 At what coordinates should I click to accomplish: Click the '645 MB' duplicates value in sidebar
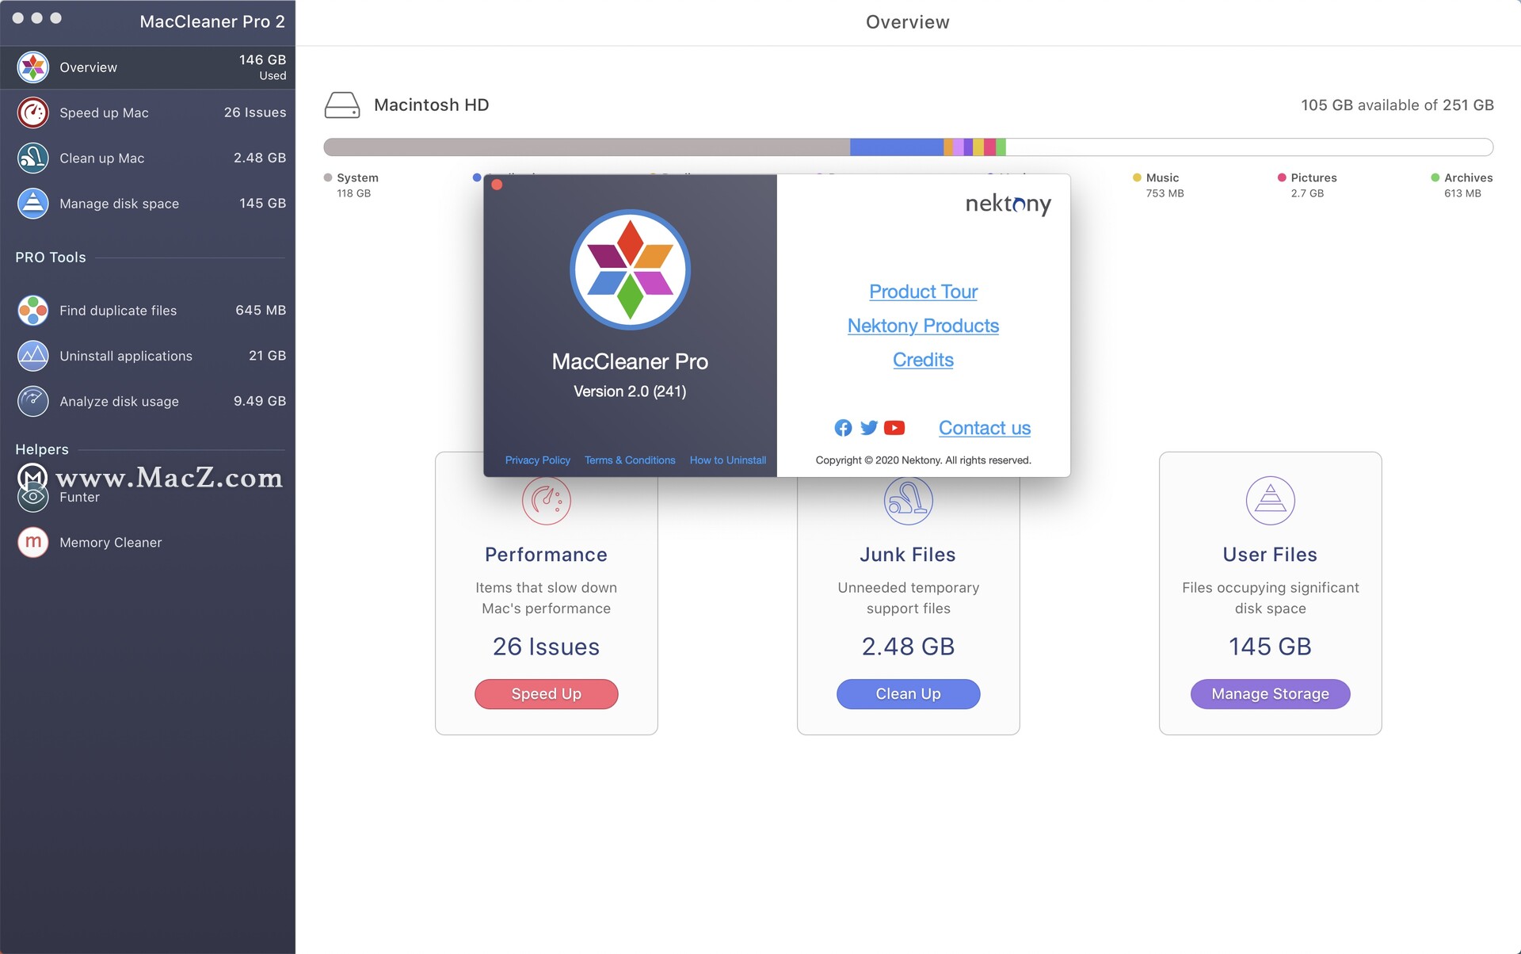pos(261,311)
